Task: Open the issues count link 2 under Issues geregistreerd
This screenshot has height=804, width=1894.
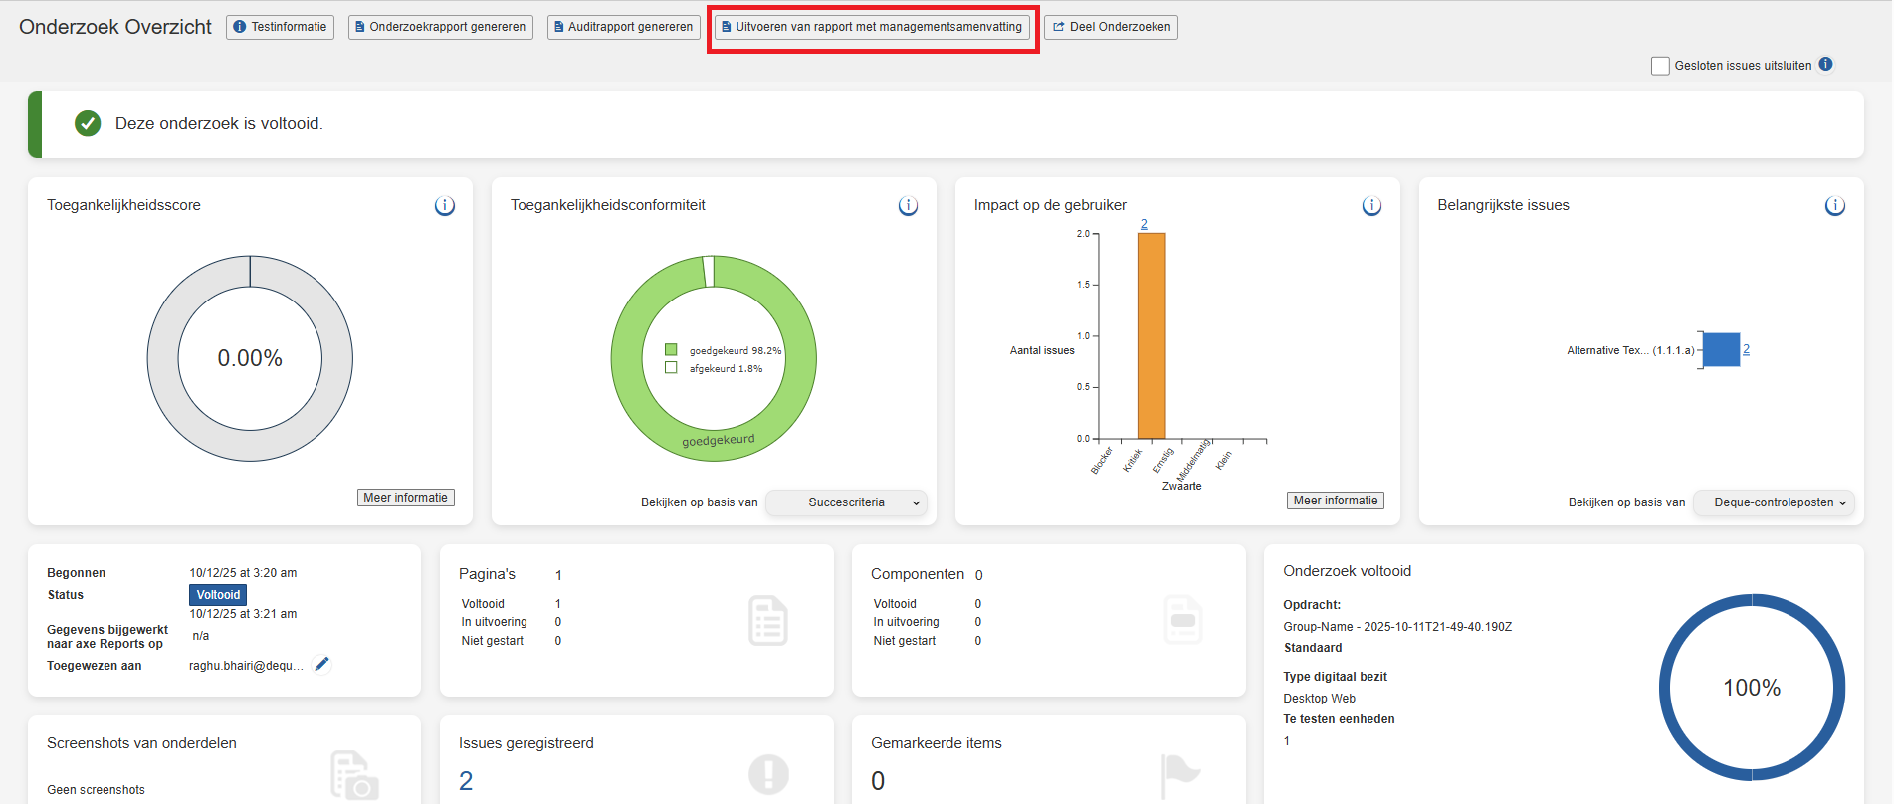Action: [x=466, y=781]
